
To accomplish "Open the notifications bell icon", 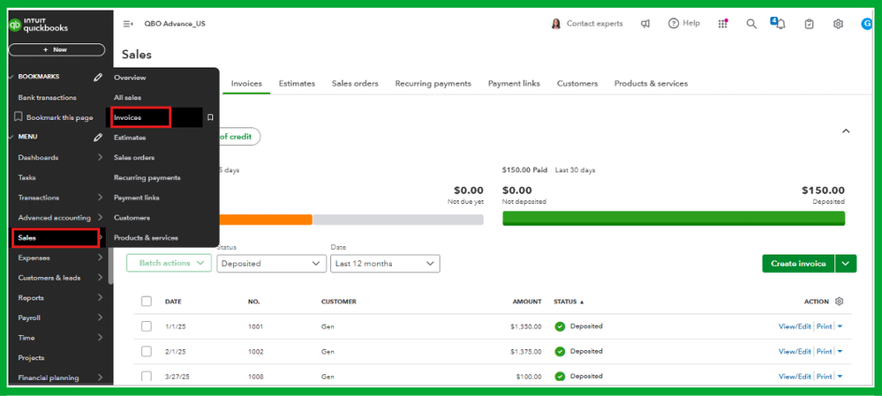I will [780, 24].
